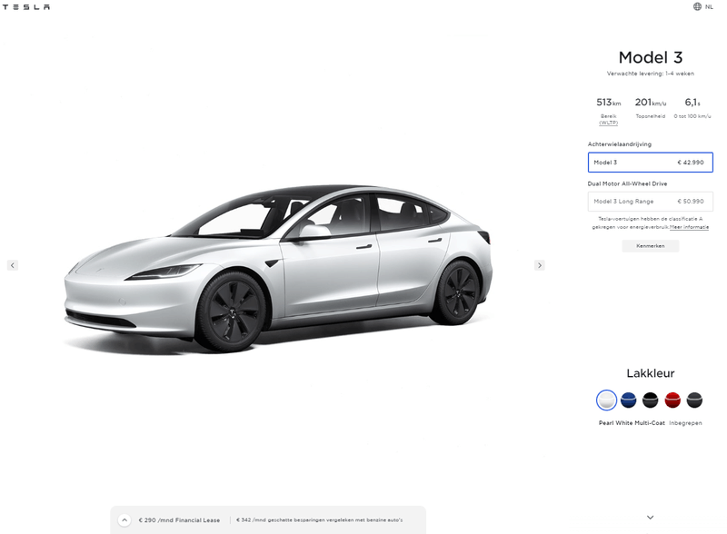Select Model 3 rear-wheel drive option
Image resolution: width=727 pixels, height=534 pixels.
tap(650, 163)
